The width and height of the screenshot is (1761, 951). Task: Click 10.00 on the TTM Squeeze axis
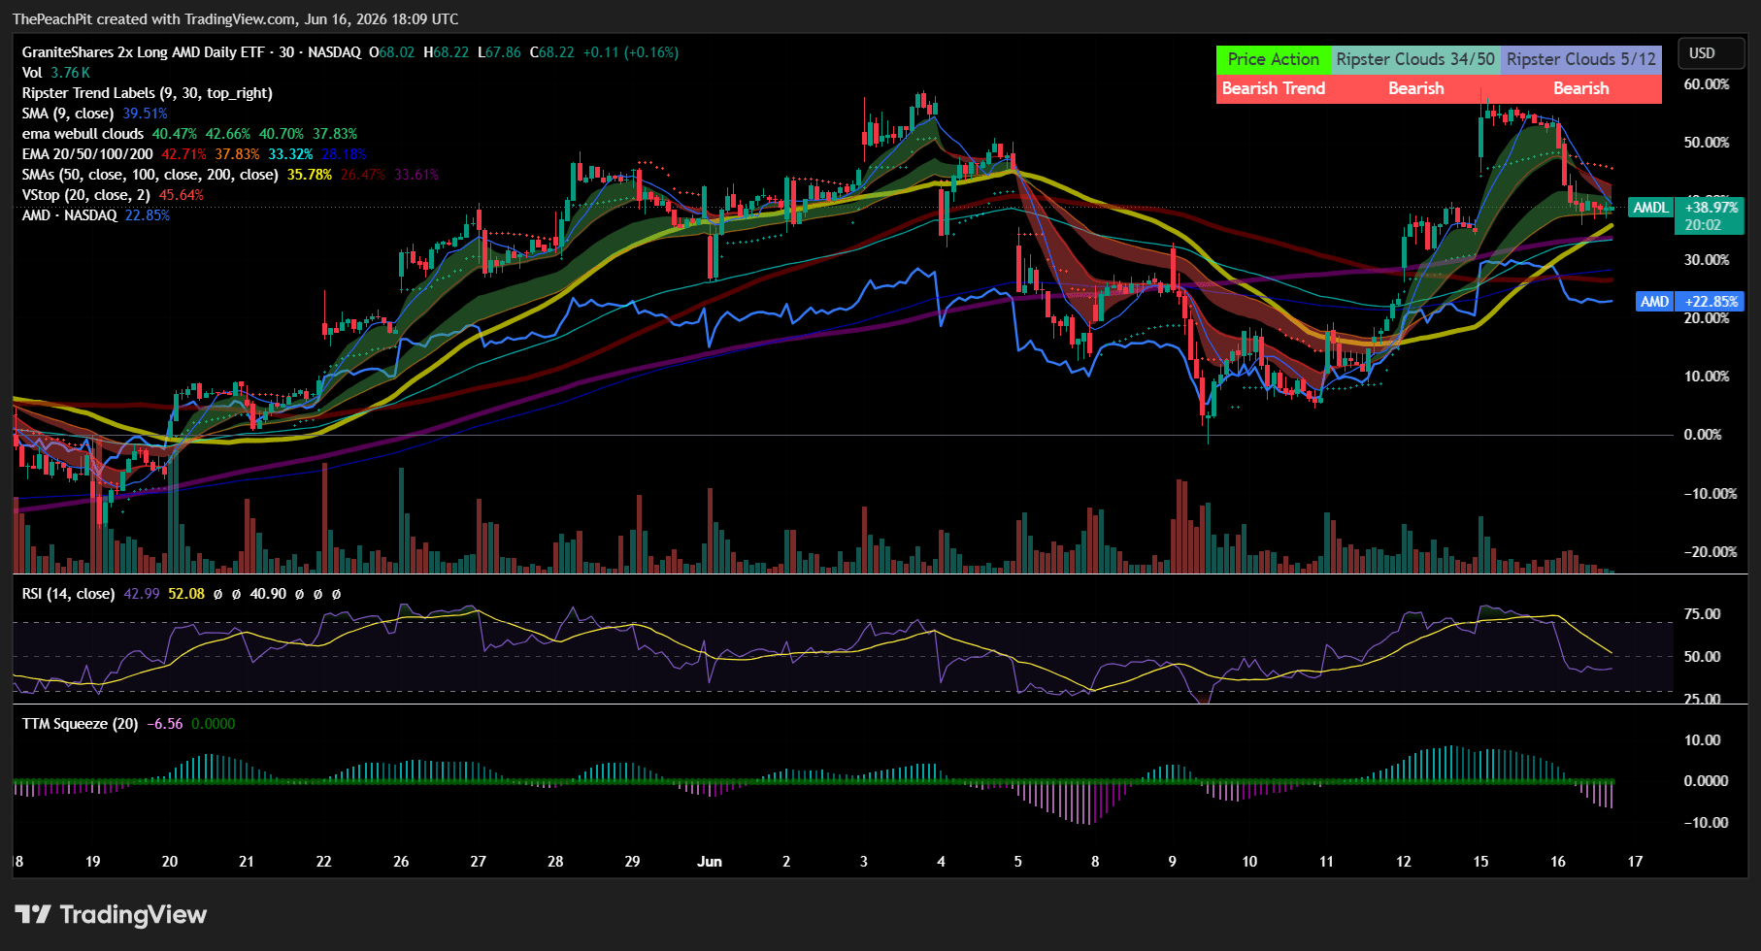pyautogui.click(x=1702, y=740)
